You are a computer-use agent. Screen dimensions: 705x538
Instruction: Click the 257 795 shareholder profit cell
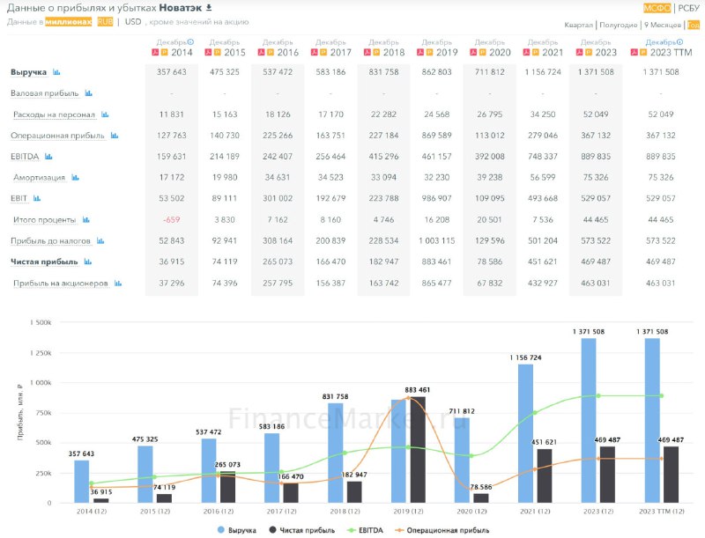[x=278, y=283]
